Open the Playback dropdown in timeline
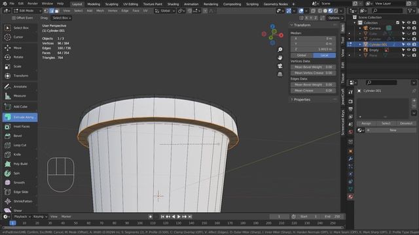The width and height of the screenshot is (419, 235). pos(22,217)
